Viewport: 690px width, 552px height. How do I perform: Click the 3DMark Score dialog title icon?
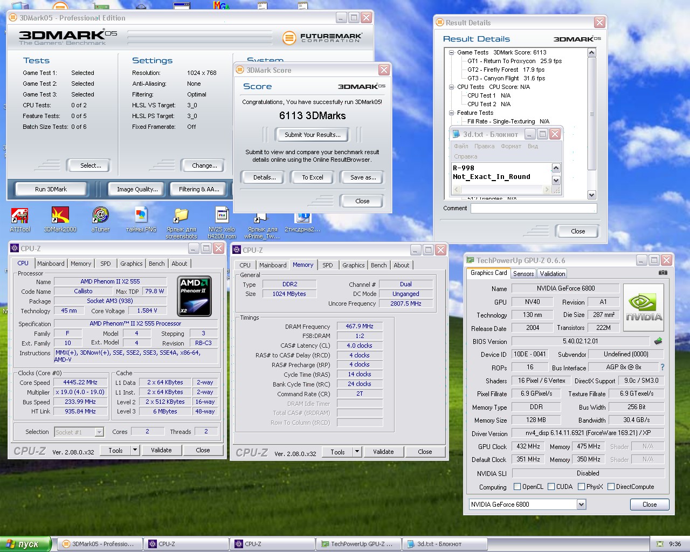(x=241, y=70)
